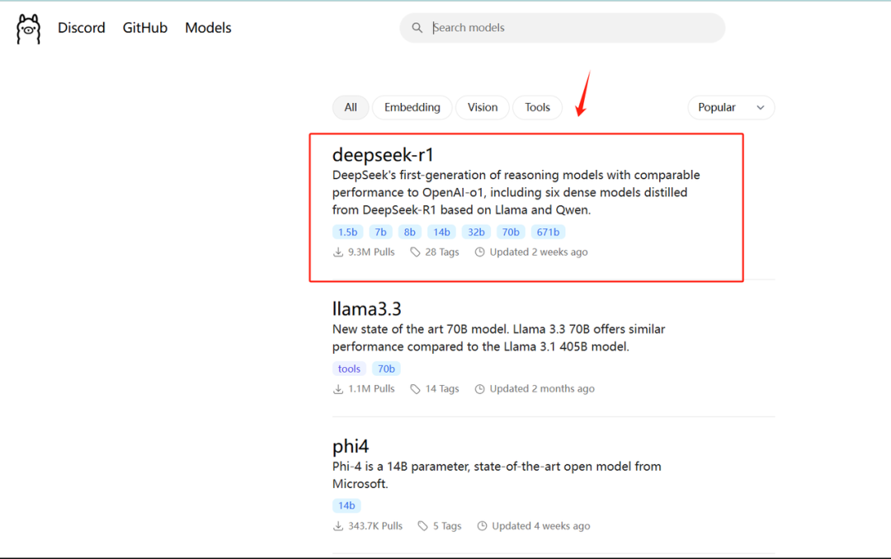
Task: Click the 28 Tags text
Action: point(442,251)
